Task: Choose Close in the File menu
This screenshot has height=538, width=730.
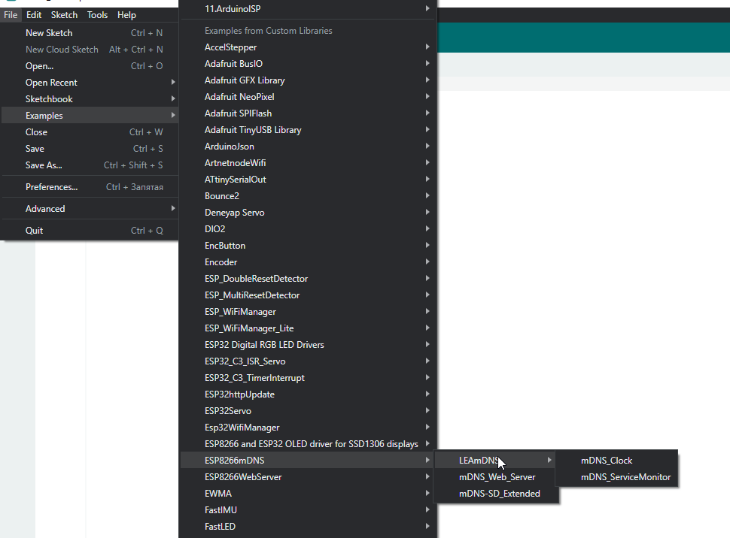Action: pos(90,132)
